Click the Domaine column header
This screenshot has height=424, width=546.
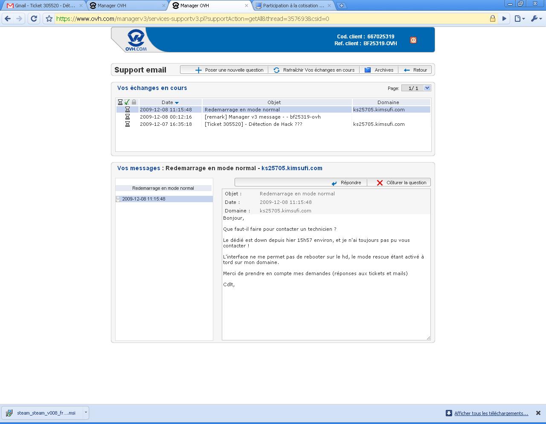pos(388,102)
